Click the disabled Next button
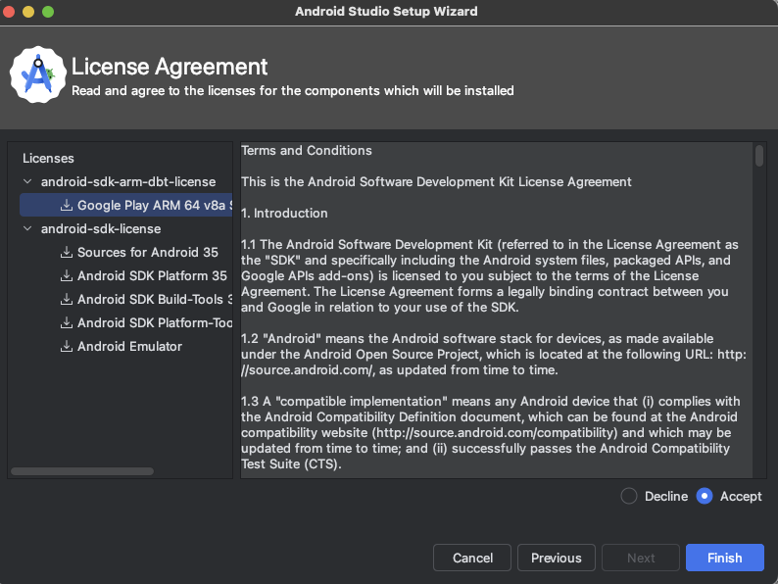The image size is (778, 584). point(641,558)
